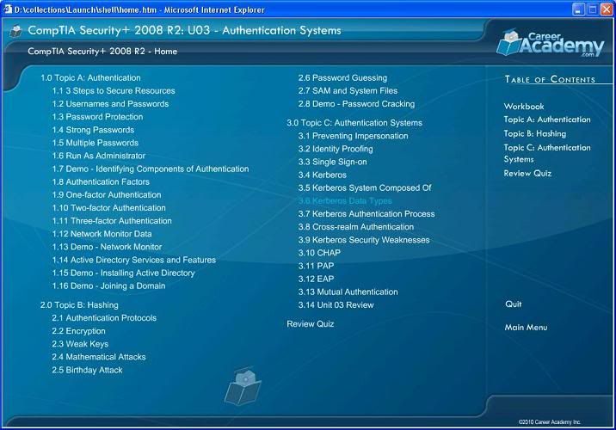
Task: Go to 3.14 Unit 03 Review
Action: click(x=336, y=304)
